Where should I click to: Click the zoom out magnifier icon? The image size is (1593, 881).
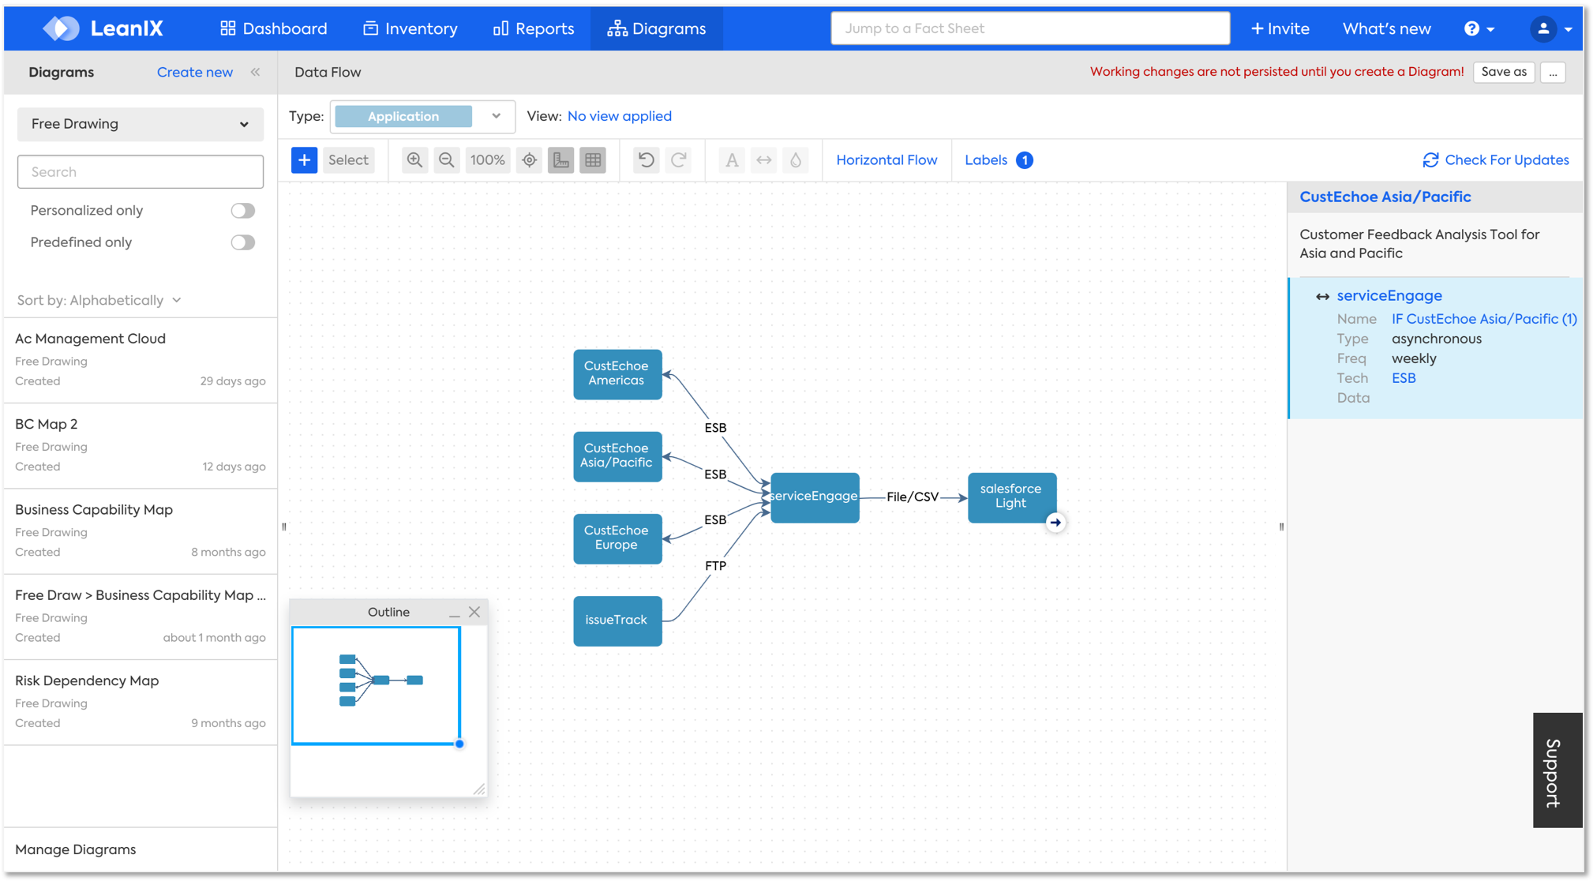[447, 160]
